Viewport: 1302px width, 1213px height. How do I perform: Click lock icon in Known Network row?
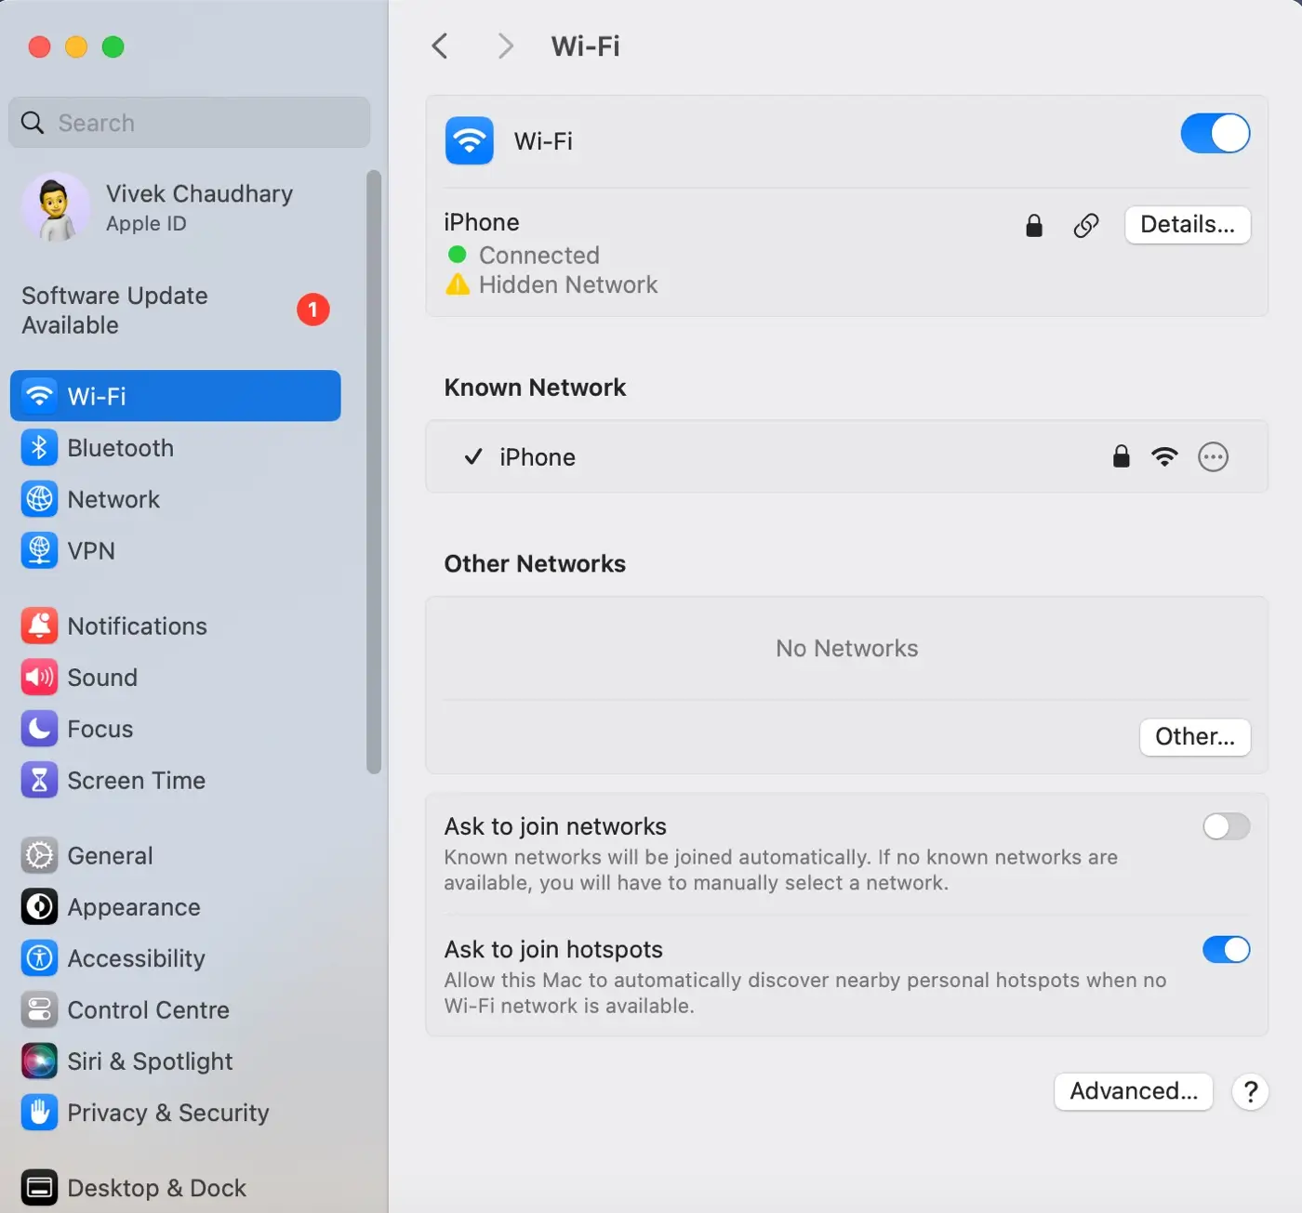(x=1122, y=455)
